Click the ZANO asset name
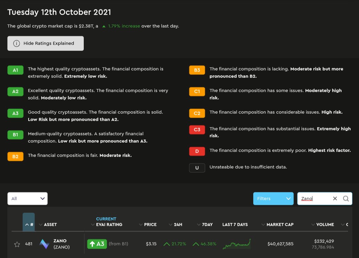The width and height of the screenshot is (359, 258). click(60, 241)
